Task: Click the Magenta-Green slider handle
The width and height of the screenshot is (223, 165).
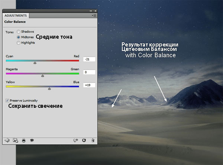Action: click(x=42, y=76)
